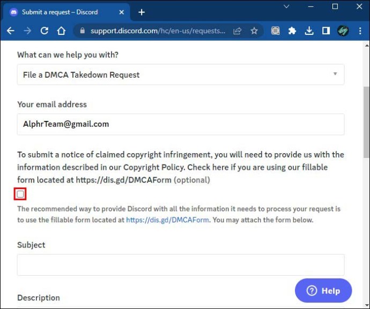Close the 'Submit a request' tab
This screenshot has width=370, height=309.
tap(122, 12)
